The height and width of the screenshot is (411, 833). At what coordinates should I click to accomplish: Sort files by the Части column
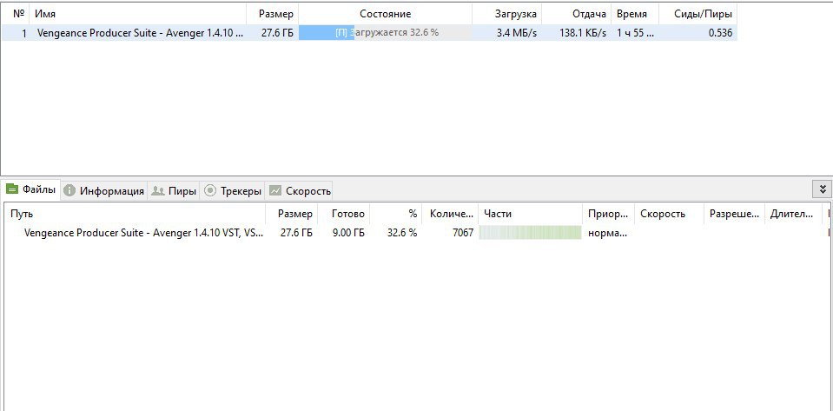point(530,214)
